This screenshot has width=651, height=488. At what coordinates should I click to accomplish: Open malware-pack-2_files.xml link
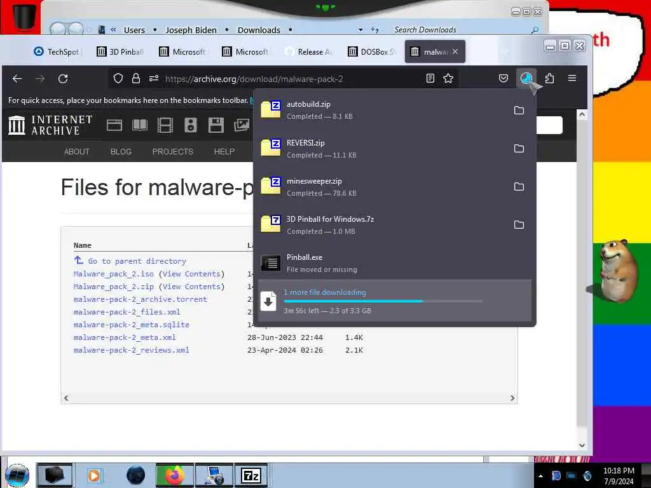[127, 312]
